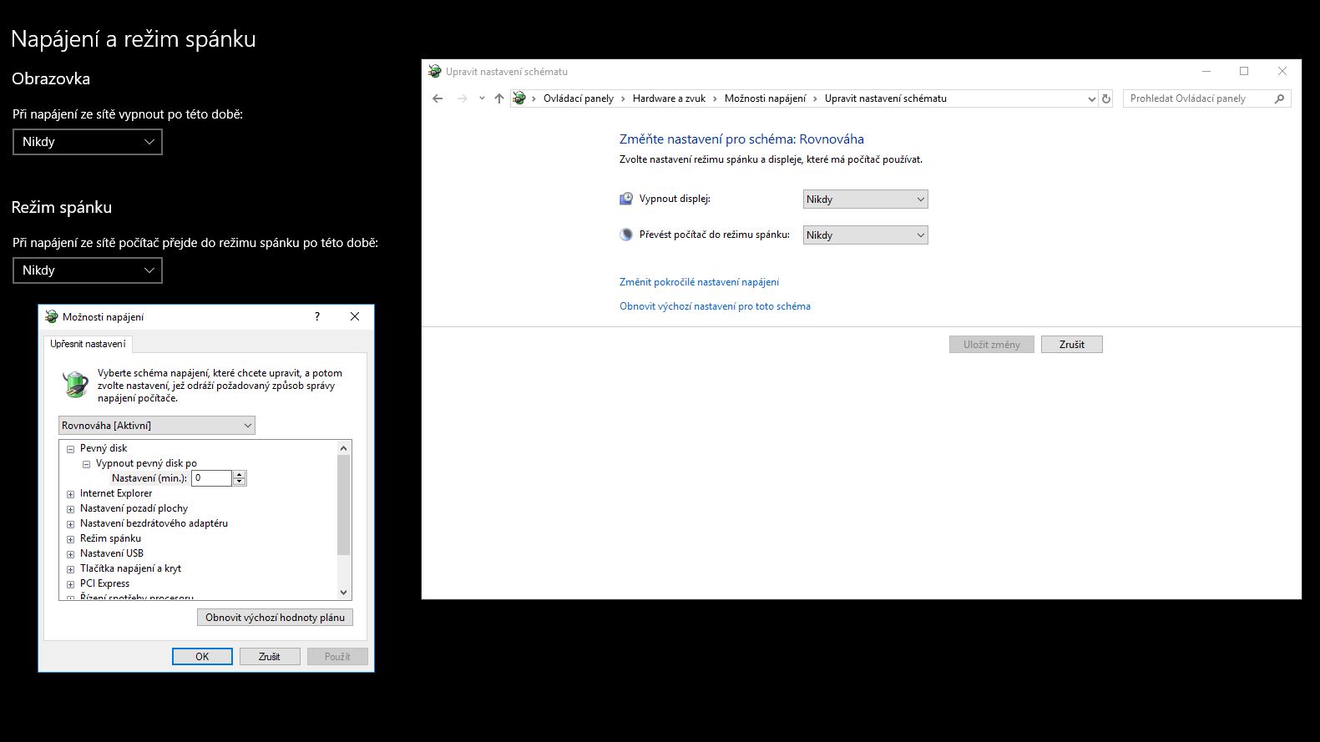Collapse the Pevný disk tree node

(71, 449)
